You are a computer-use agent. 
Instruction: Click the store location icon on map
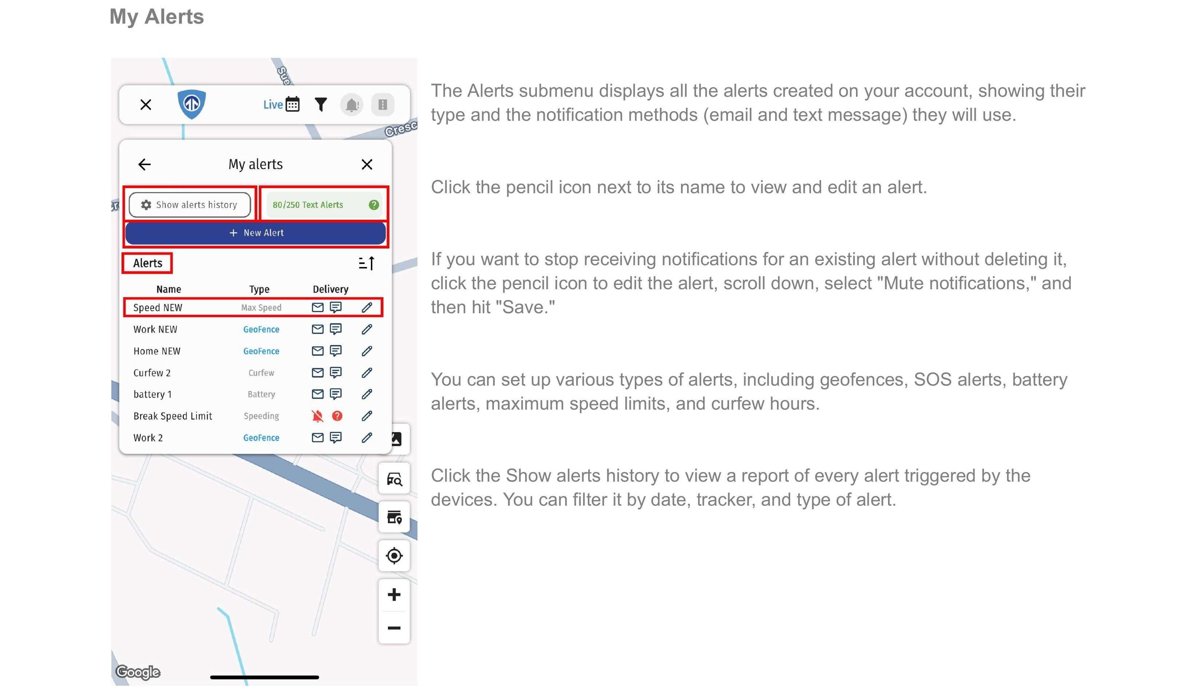pyautogui.click(x=394, y=517)
